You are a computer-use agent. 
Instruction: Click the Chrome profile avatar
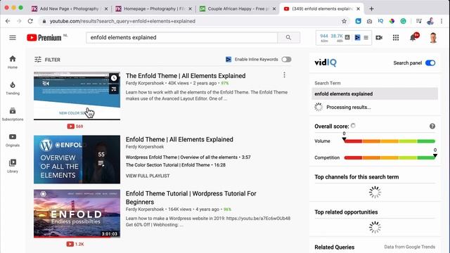coord(430,21)
